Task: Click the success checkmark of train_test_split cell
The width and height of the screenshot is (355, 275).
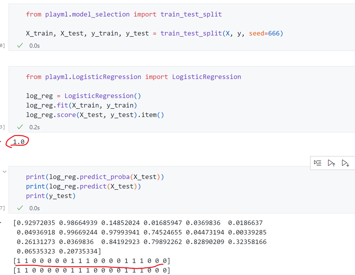Action: (20, 45)
